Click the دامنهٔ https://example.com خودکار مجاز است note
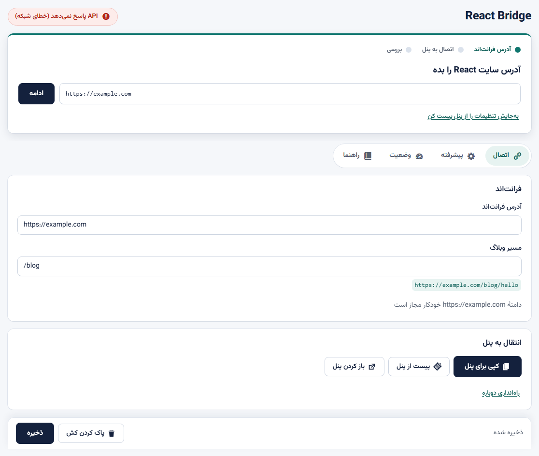 (457, 305)
